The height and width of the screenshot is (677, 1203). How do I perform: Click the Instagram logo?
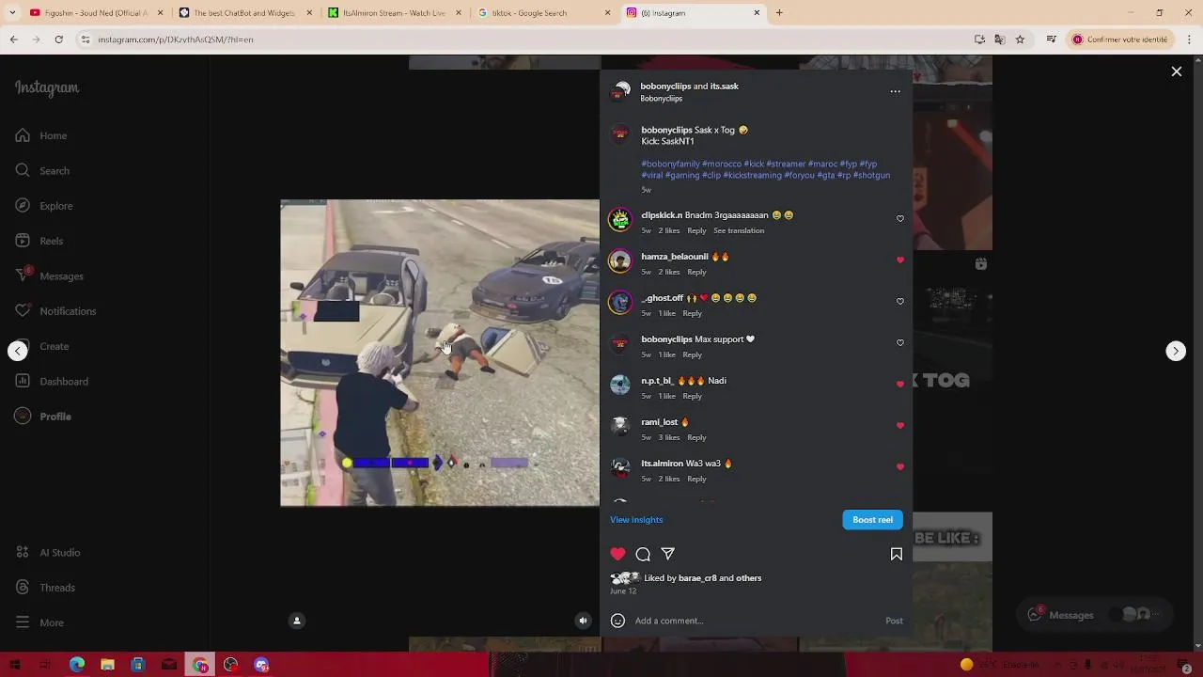pyautogui.click(x=47, y=87)
